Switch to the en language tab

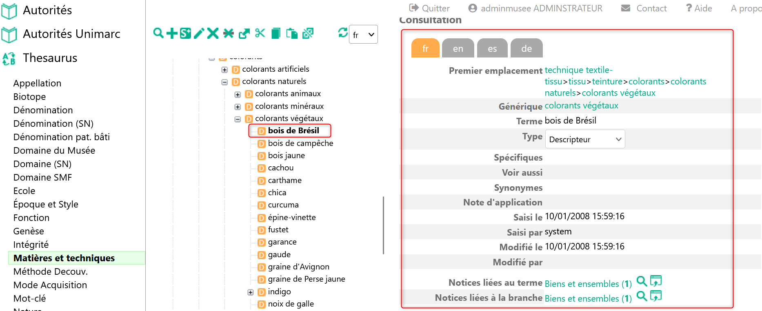(458, 48)
